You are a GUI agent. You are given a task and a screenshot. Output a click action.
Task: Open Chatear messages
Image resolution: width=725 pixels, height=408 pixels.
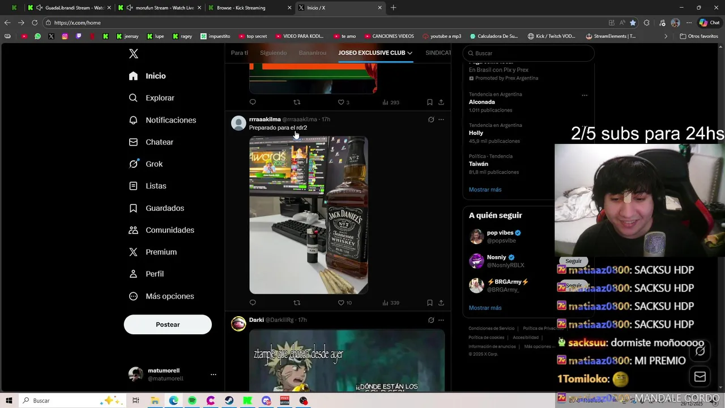(151, 142)
